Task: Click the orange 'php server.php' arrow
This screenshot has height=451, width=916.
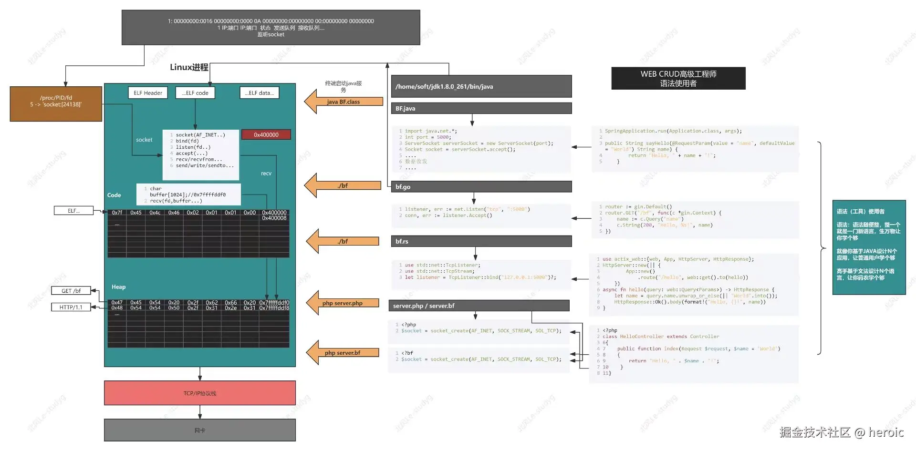Action: pyautogui.click(x=343, y=303)
